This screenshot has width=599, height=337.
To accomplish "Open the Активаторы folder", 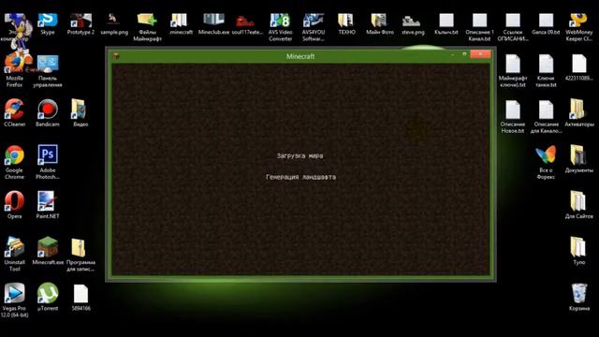I will pos(578,112).
